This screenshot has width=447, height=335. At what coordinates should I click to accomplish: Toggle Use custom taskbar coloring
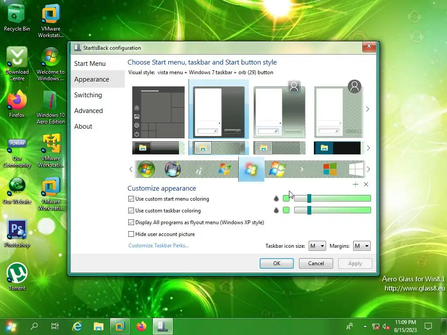pos(131,211)
